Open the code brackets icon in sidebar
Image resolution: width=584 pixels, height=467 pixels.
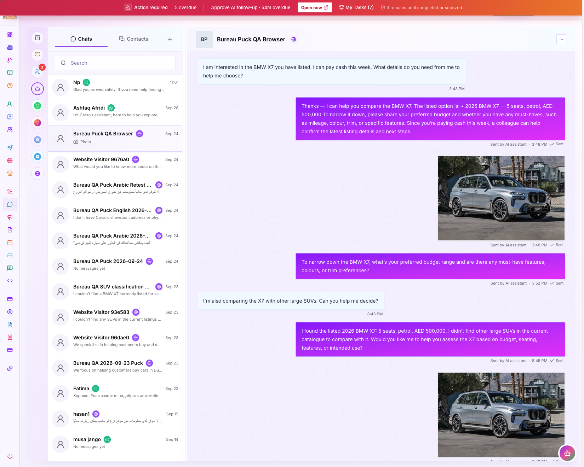point(10,281)
